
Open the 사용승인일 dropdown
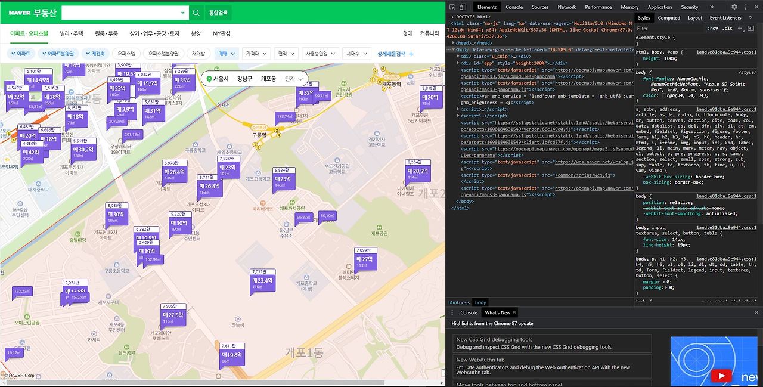click(x=321, y=54)
